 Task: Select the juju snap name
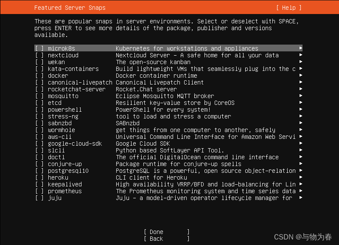tap(55, 198)
